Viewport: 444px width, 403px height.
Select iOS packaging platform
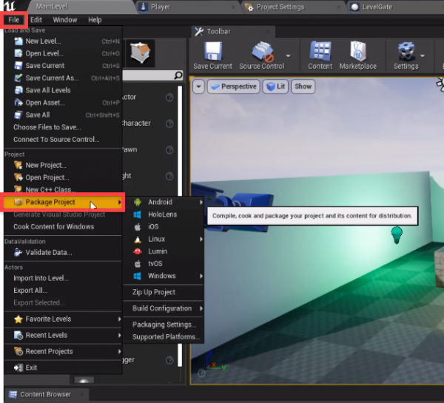tap(164, 227)
